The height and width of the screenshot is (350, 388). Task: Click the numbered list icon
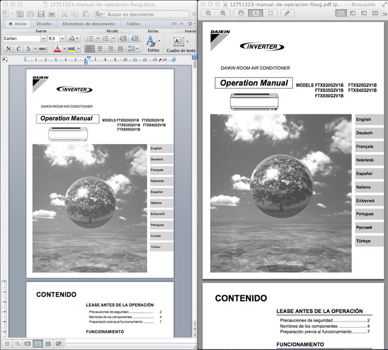point(106,39)
